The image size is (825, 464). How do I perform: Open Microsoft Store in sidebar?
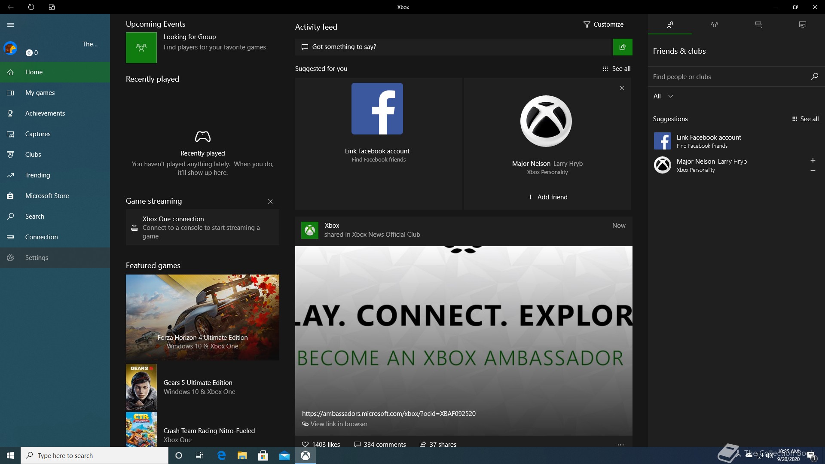point(55,196)
